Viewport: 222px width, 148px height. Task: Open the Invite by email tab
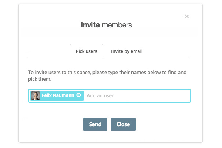[127, 51]
